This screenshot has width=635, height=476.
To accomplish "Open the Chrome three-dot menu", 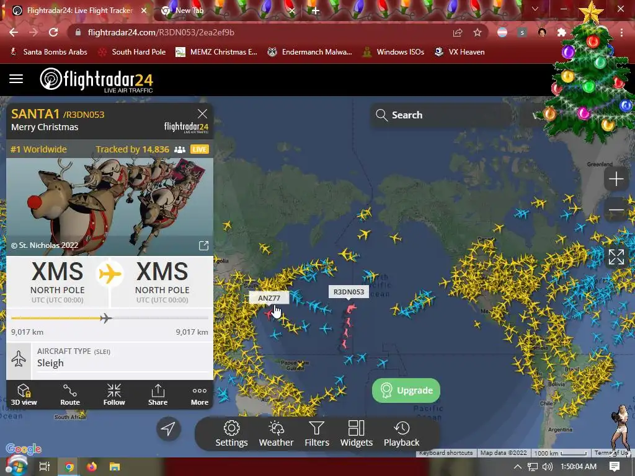I will click(621, 32).
